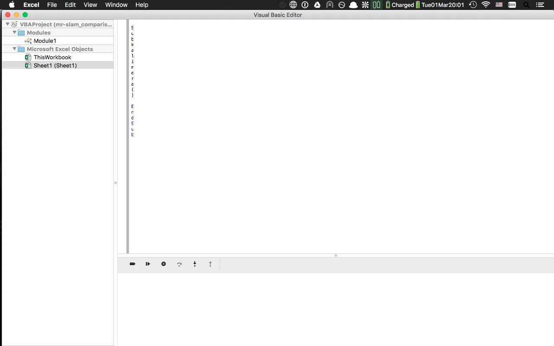Click the Modules folder label

click(x=39, y=32)
